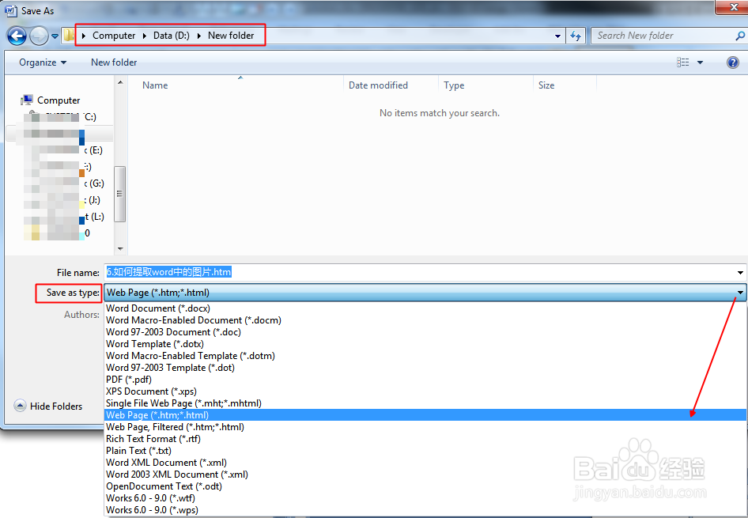
Task: Choose Rich Text Format (*.rtf)
Action: [425, 439]
